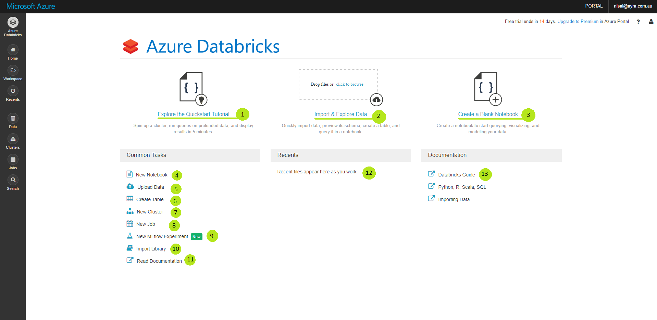Click the Create Table grid icon
The height and width of the screenshot is (320, 657).
pyautogui.click(x=130, y=199)
